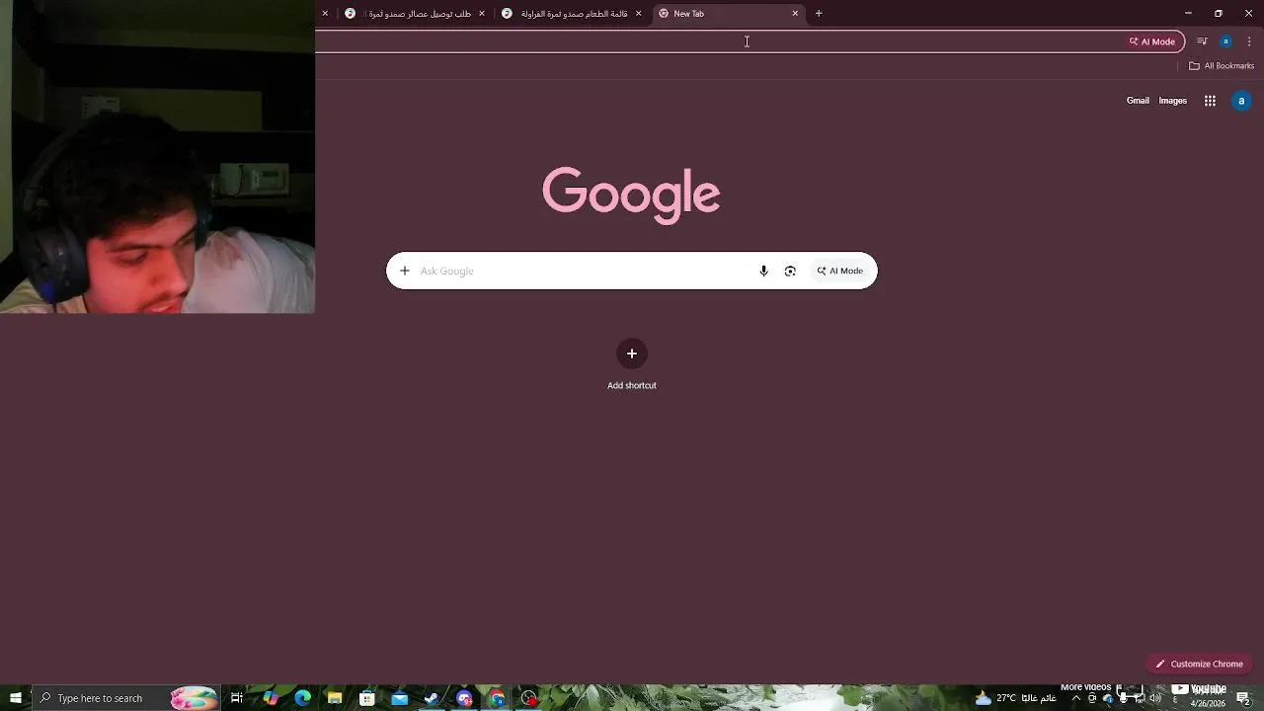Open the Mail app from the taskbar

[400, 698]
